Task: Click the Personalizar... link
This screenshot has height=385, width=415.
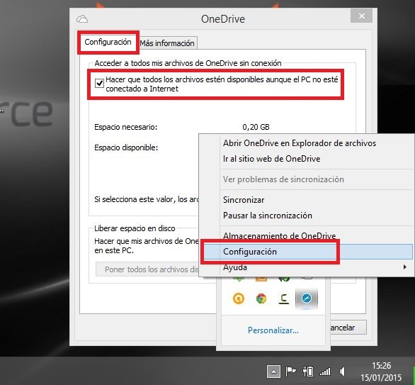Action: 273,330
